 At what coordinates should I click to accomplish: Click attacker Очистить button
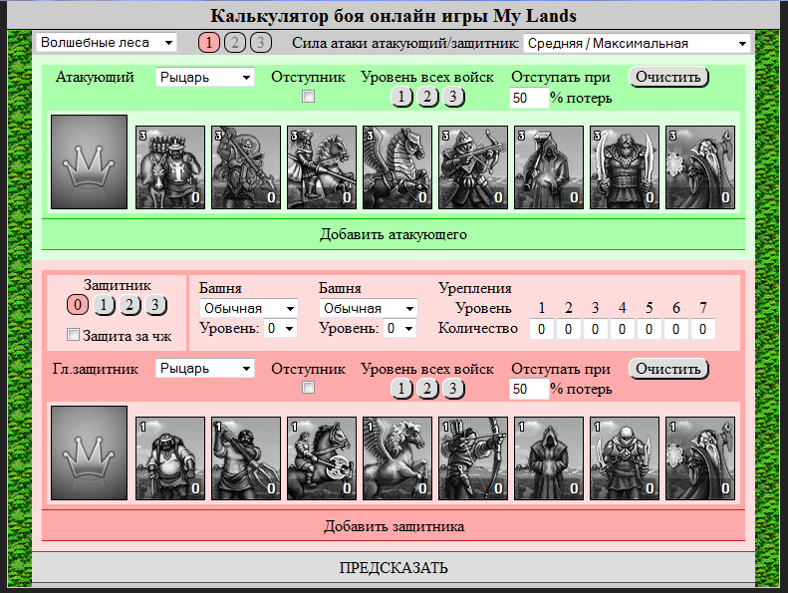tap(668, 77)
